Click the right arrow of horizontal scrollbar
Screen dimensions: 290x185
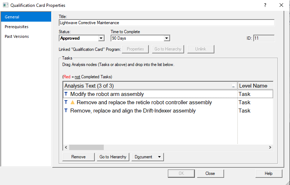tap(270, 147)
